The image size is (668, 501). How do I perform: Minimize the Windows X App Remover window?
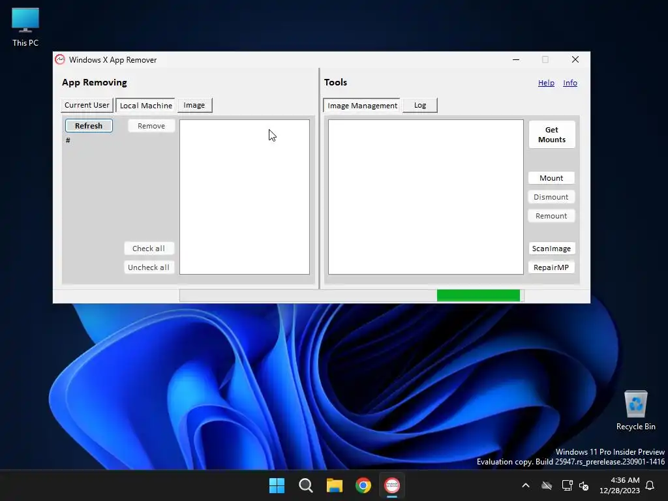click(x=516, y=59)
